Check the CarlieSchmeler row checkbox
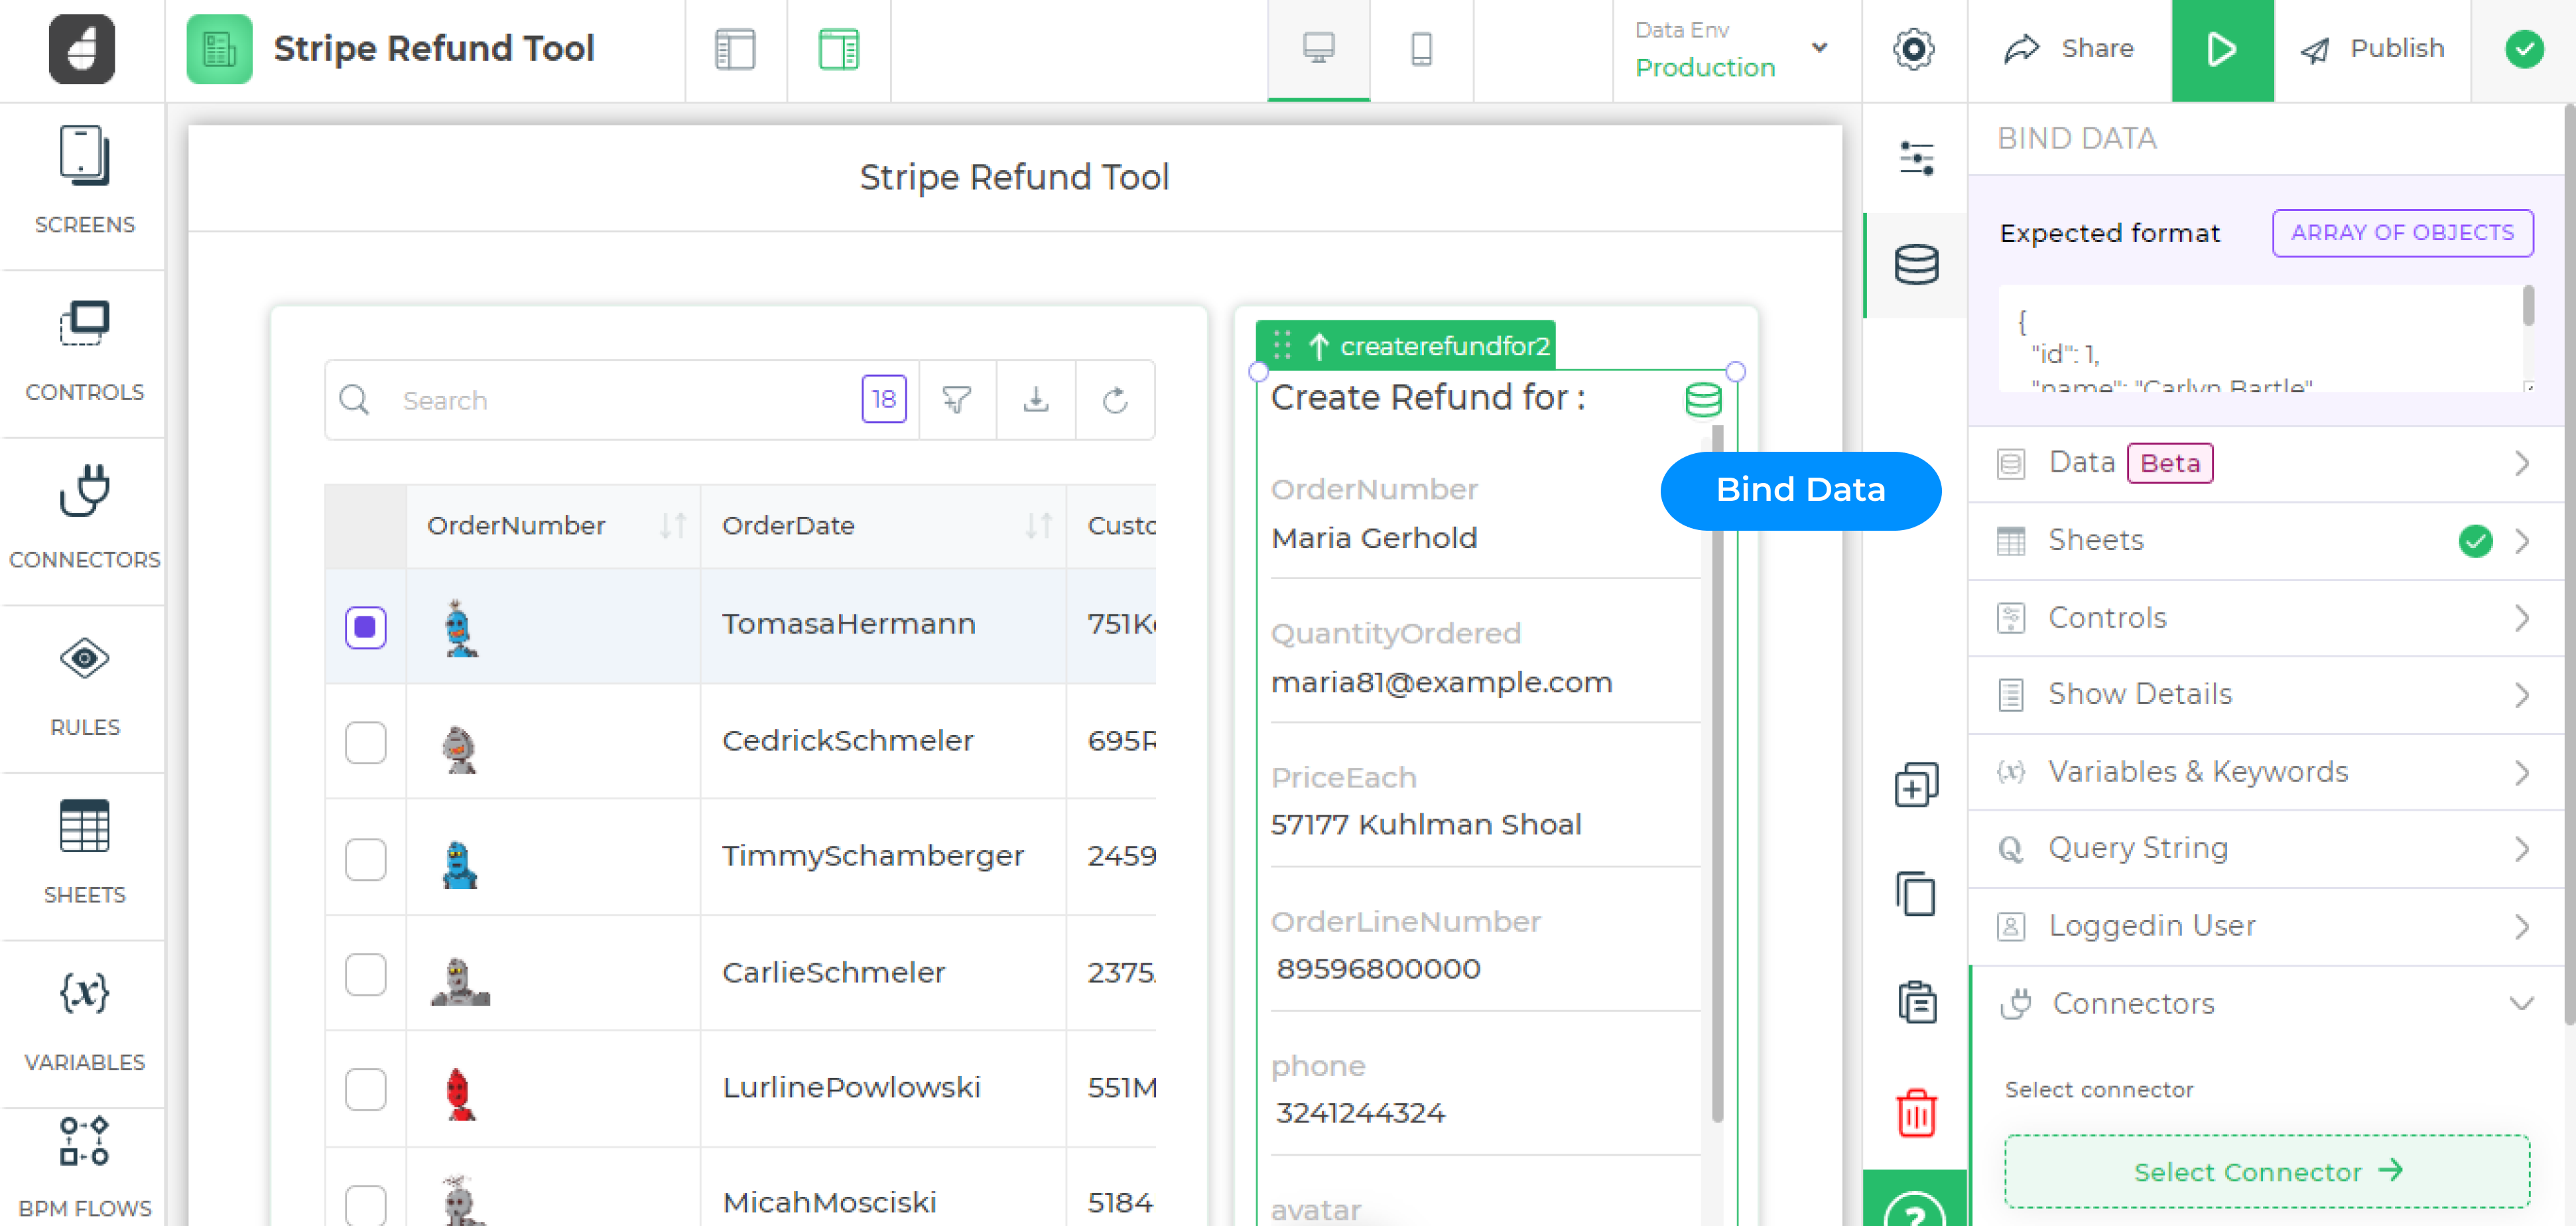Viewport: 2576px width, 1226px height. click(365, 974)
